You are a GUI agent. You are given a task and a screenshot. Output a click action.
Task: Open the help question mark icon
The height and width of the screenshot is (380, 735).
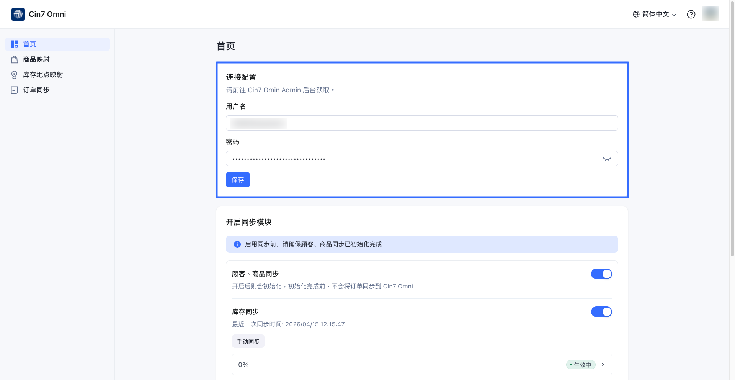pyautogui.click(x=691, y=14)
